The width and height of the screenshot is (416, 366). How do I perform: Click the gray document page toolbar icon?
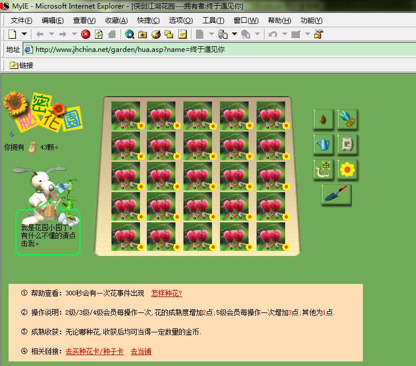tap(199, 34)
